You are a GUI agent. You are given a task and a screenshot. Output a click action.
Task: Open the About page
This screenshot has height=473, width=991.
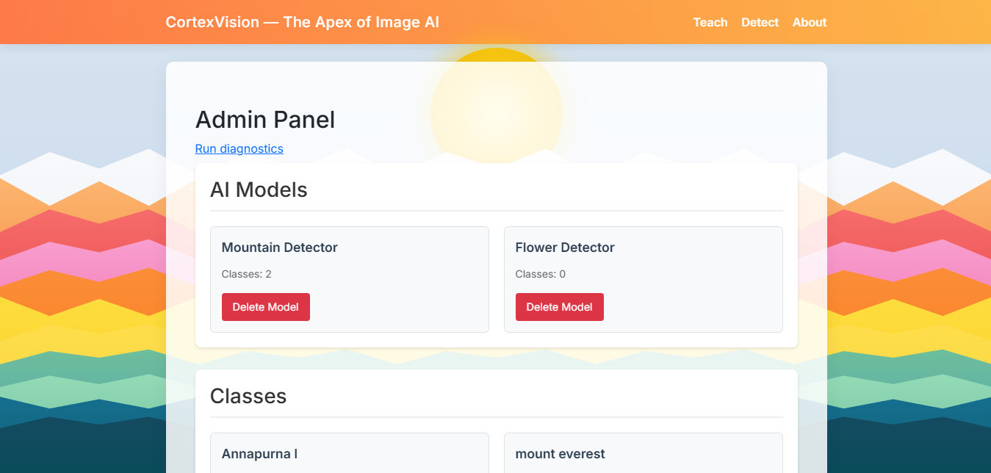pos(809,22)
